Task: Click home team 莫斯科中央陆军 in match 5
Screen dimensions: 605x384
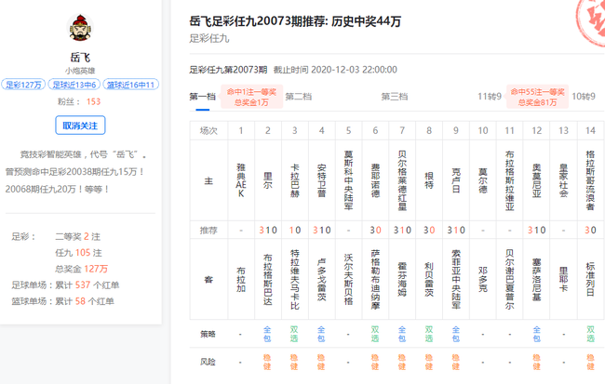Action: (x=348, y=180)
